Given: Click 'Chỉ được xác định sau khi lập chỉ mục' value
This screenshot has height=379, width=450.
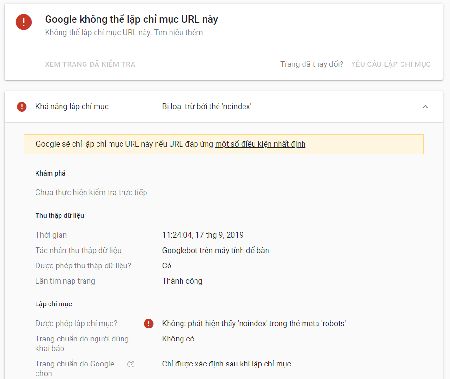Looking at the screenshot, I should pos(226,364).
